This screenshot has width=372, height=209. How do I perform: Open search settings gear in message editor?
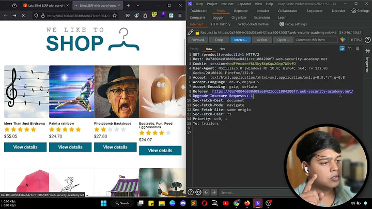[x=198, y=192]
